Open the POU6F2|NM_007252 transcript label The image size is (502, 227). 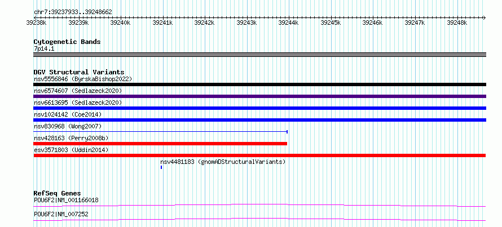pyautogui.click(x=61, y=214)
